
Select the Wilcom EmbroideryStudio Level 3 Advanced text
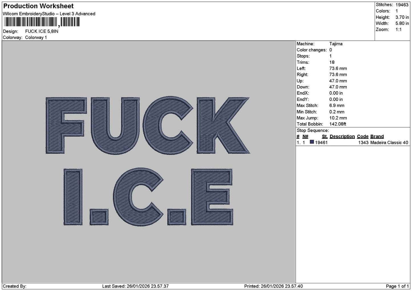49,14
